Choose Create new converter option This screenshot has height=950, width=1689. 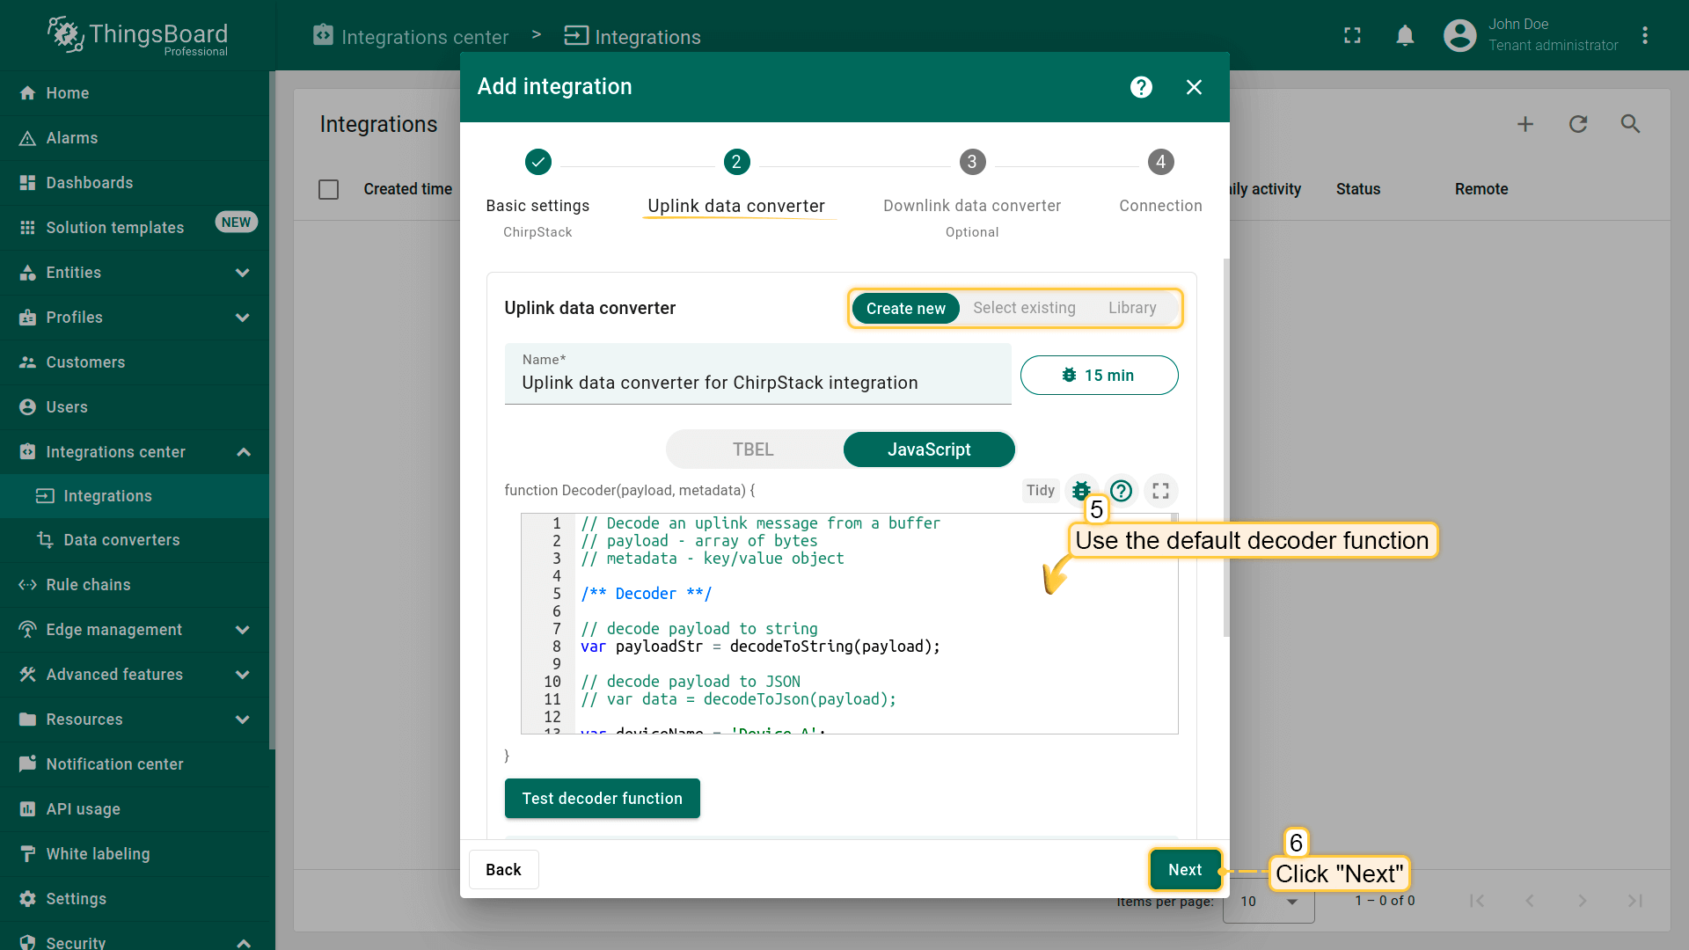905,309
